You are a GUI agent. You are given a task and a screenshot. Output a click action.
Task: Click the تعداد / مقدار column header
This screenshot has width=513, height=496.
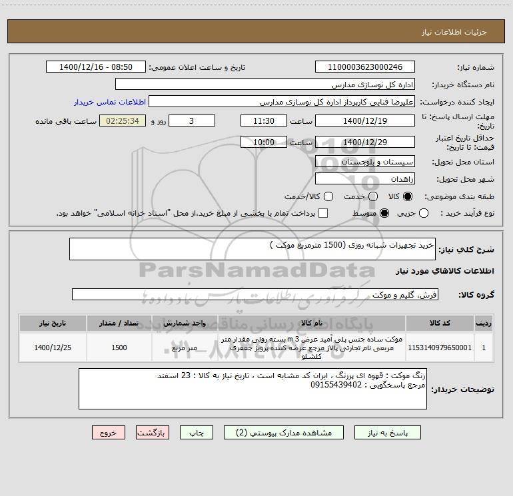(x=119, y=323)
